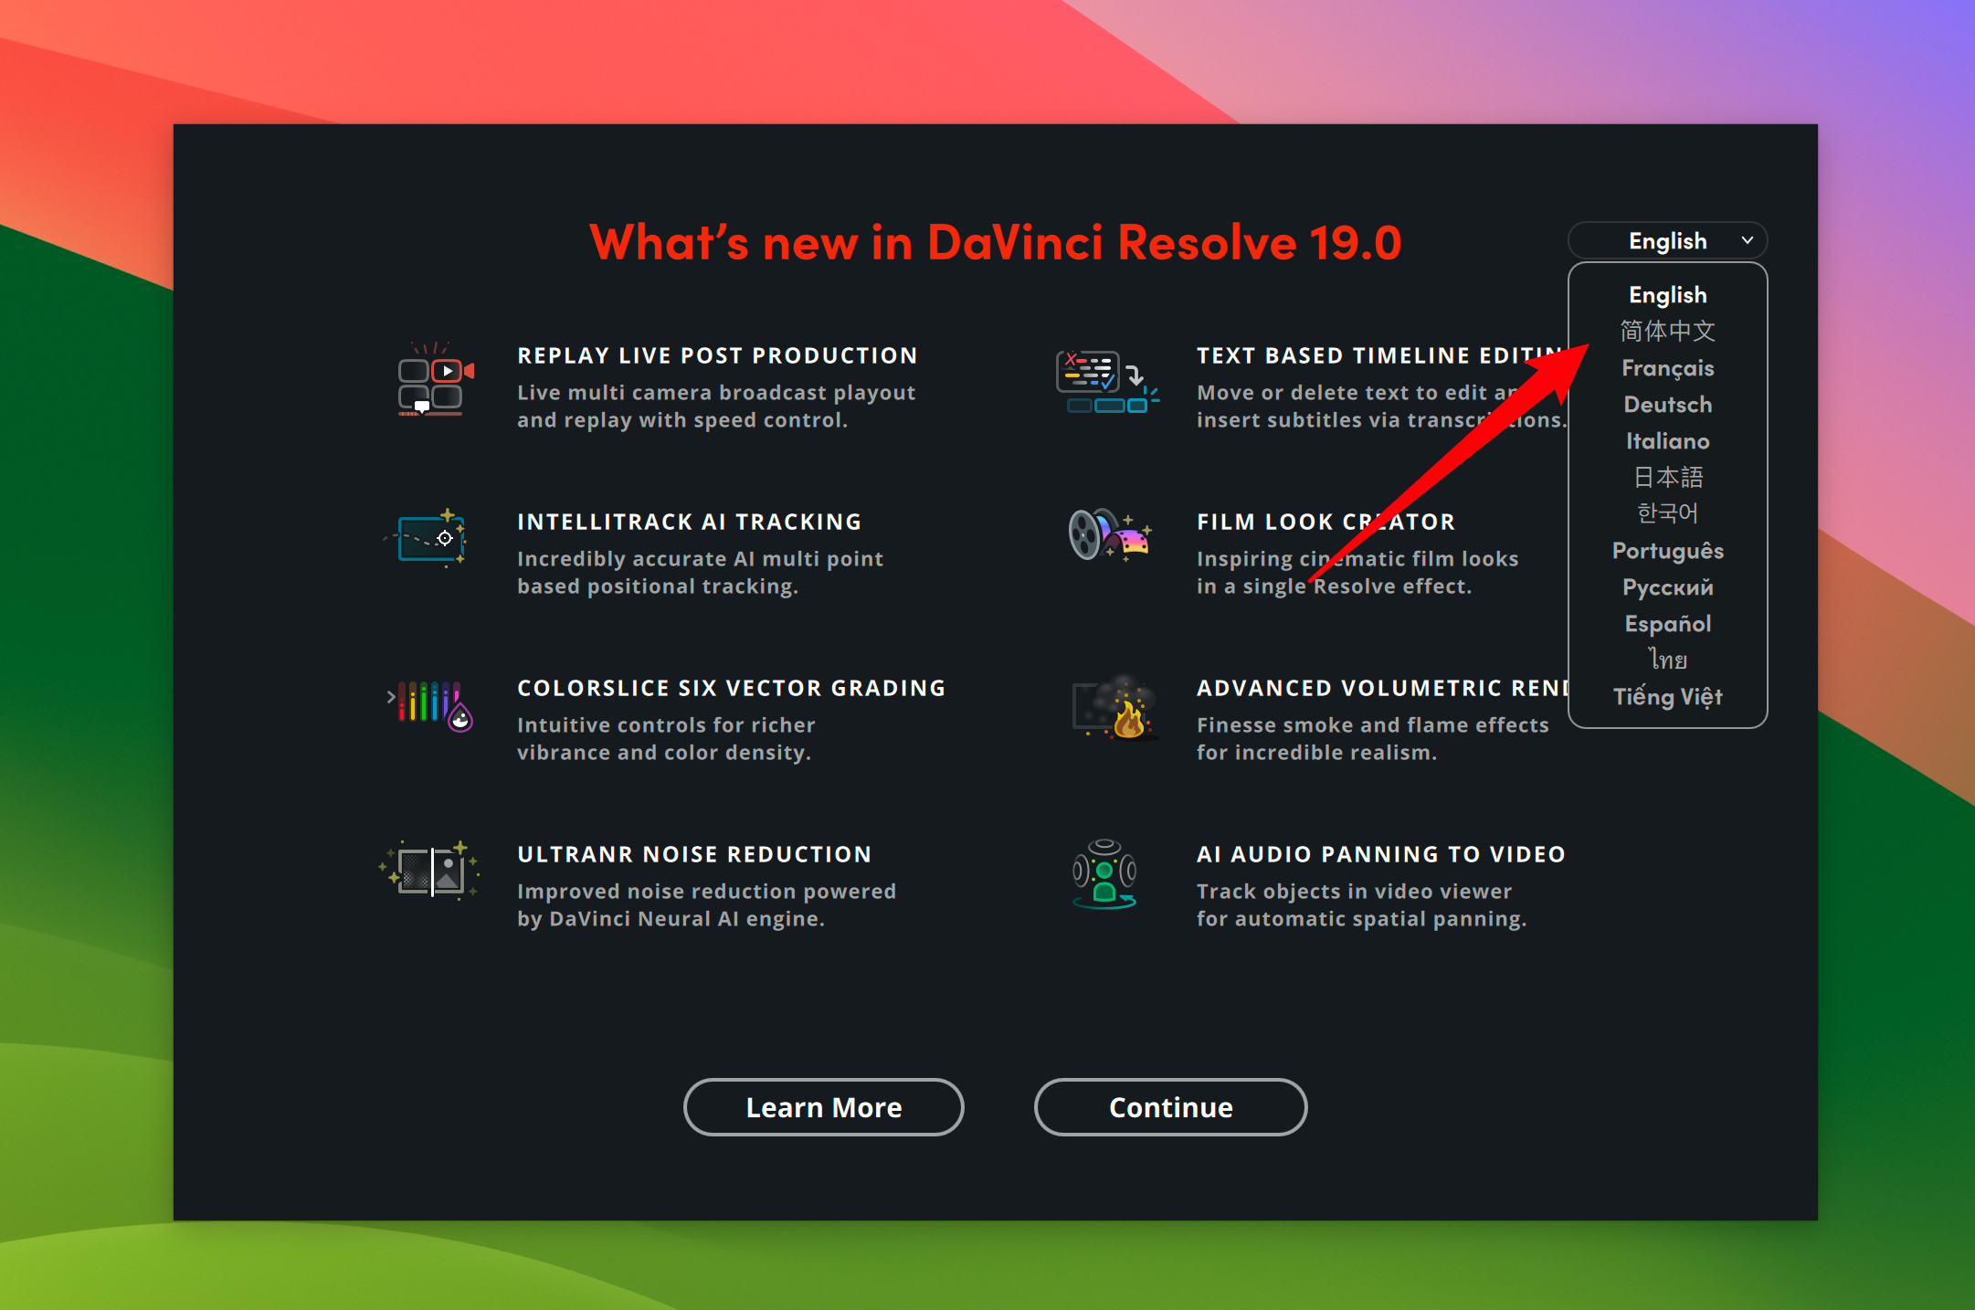The image size is (1975, 1310).
Task: Pick Português from the language list
Action: [1667, 551]
